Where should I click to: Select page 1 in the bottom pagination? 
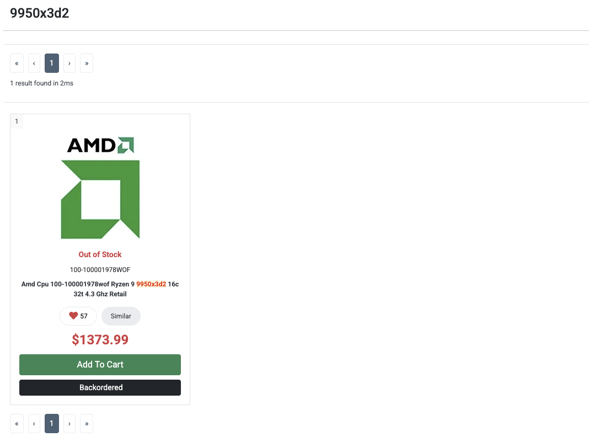(52, 423)
